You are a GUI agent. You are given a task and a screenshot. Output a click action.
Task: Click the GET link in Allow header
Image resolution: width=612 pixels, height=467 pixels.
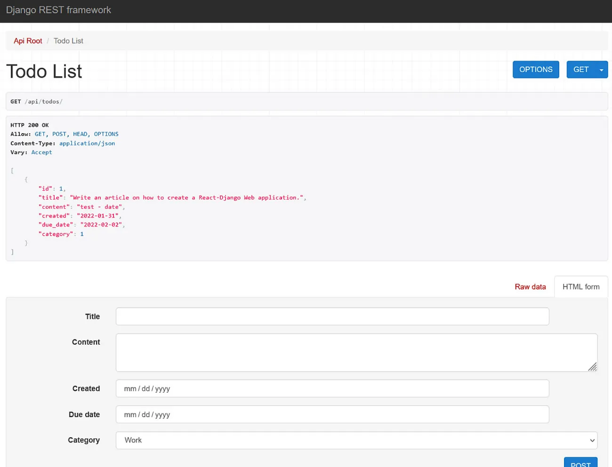40,134
